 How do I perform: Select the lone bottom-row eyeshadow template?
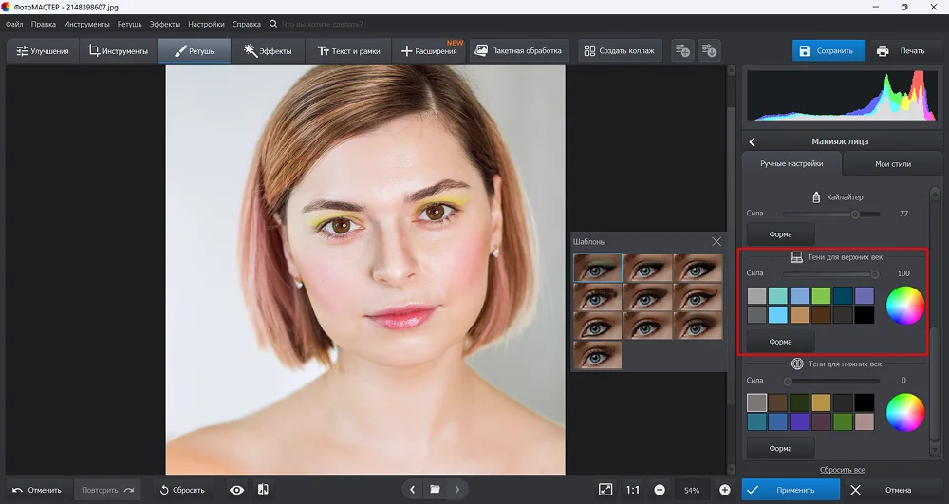[x=597, y=355]
